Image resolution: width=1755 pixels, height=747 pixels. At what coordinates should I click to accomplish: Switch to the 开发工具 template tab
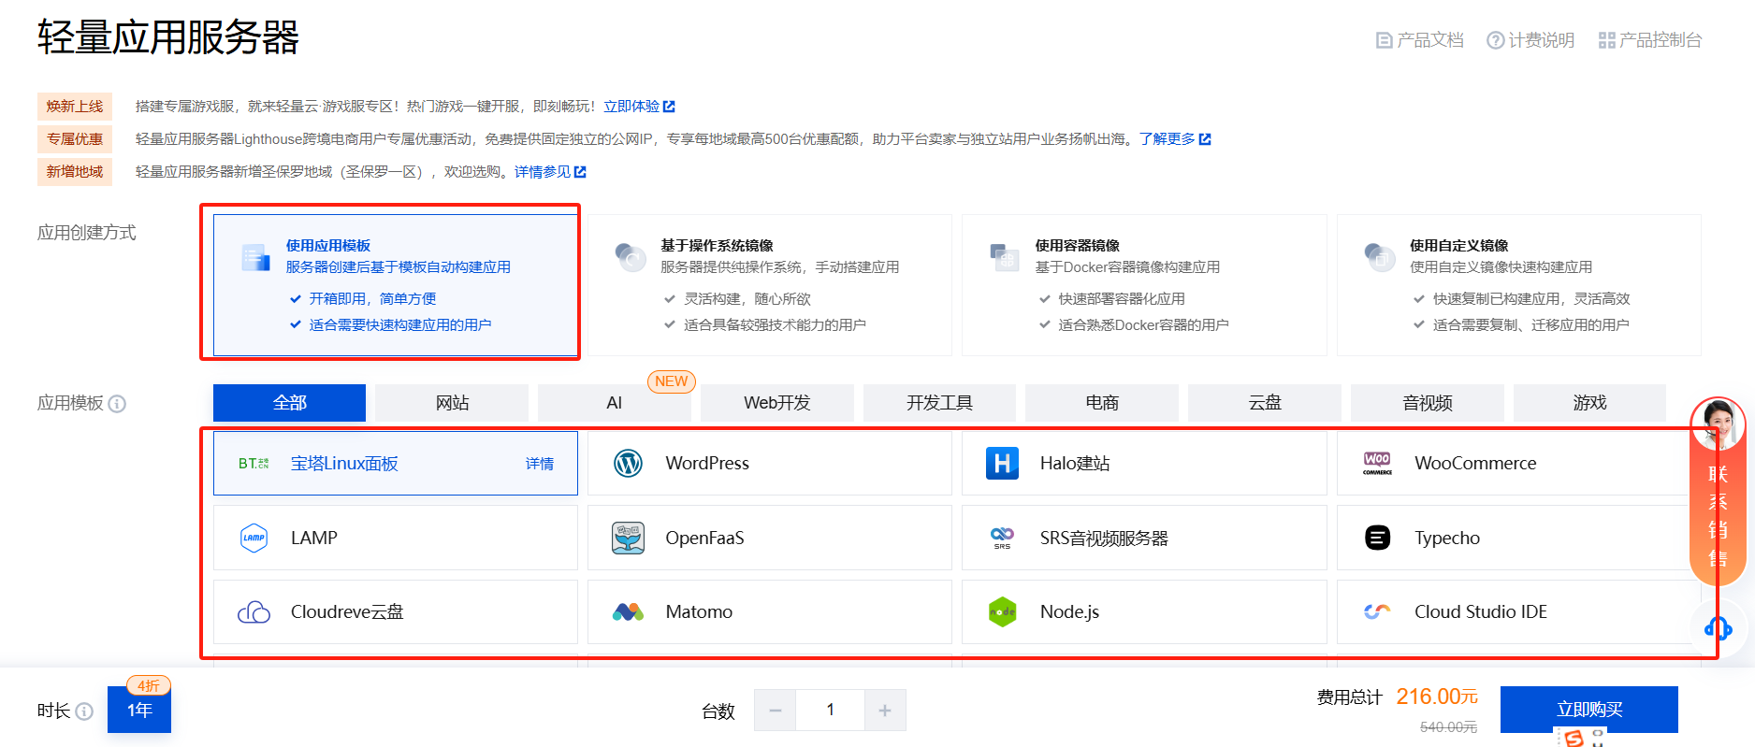coord(939,403)
